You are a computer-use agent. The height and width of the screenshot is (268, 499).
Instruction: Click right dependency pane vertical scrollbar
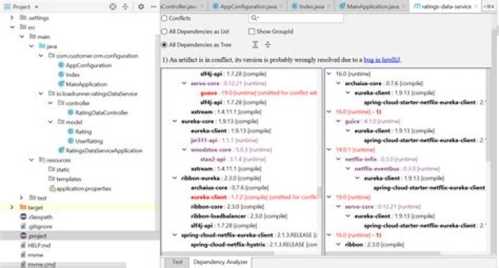pyautogui.click(x=489, y=114)
